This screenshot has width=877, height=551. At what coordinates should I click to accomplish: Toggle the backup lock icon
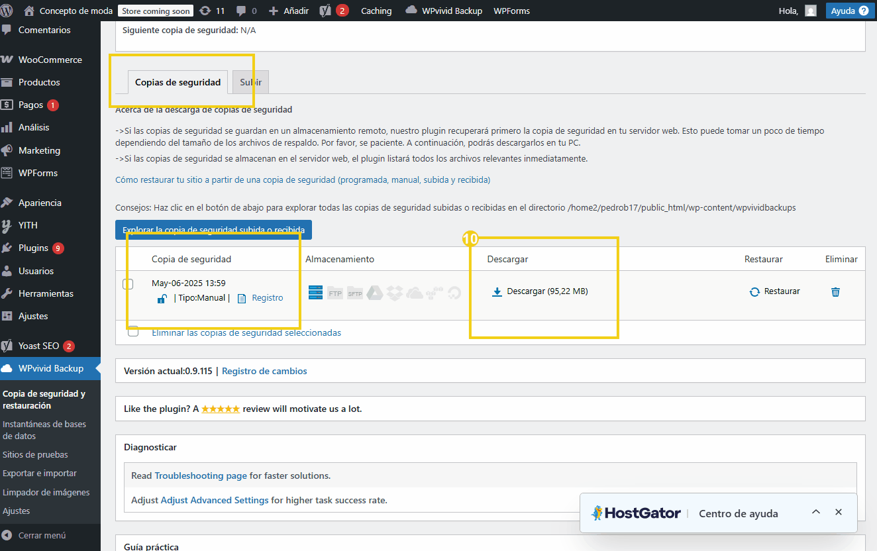162,299
